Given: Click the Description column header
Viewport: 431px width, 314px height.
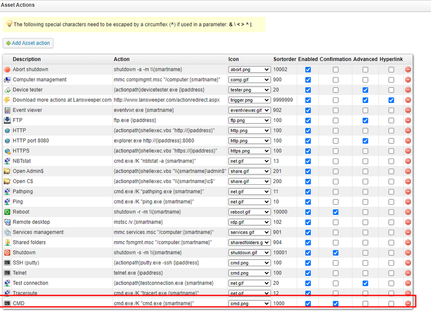Looking at the screenshot, I should click(27, 59).
